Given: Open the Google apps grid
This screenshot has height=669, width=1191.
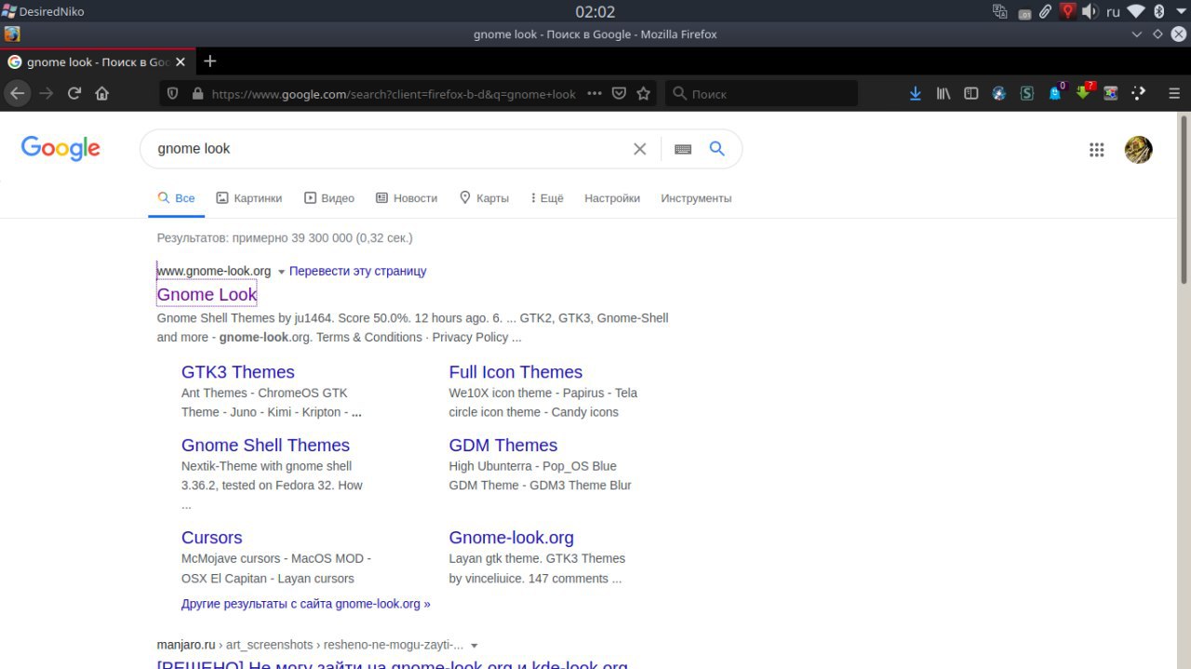Looking at the screenshot, I should [1096, 150].
